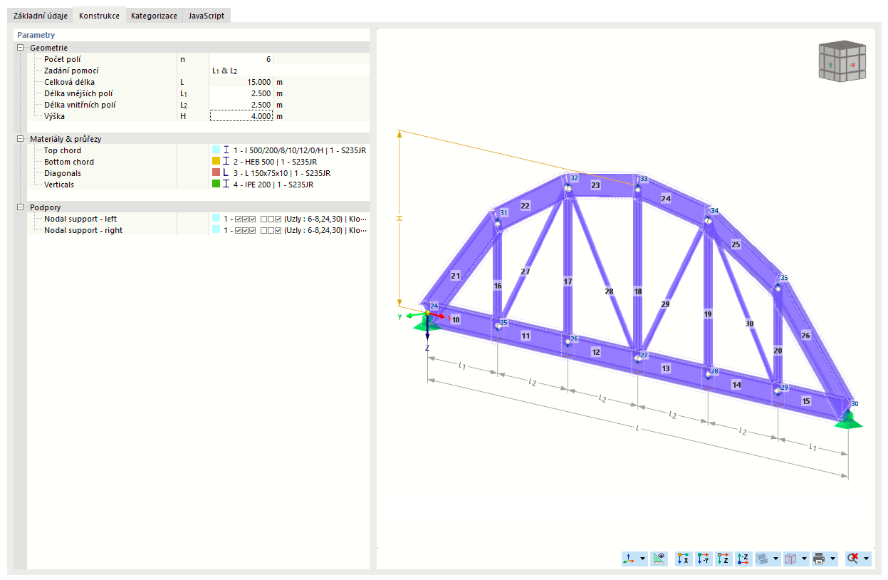This screenshot has height=580, width=888.
Task: Click the wireframe box display icon
Action: (790, 559)
